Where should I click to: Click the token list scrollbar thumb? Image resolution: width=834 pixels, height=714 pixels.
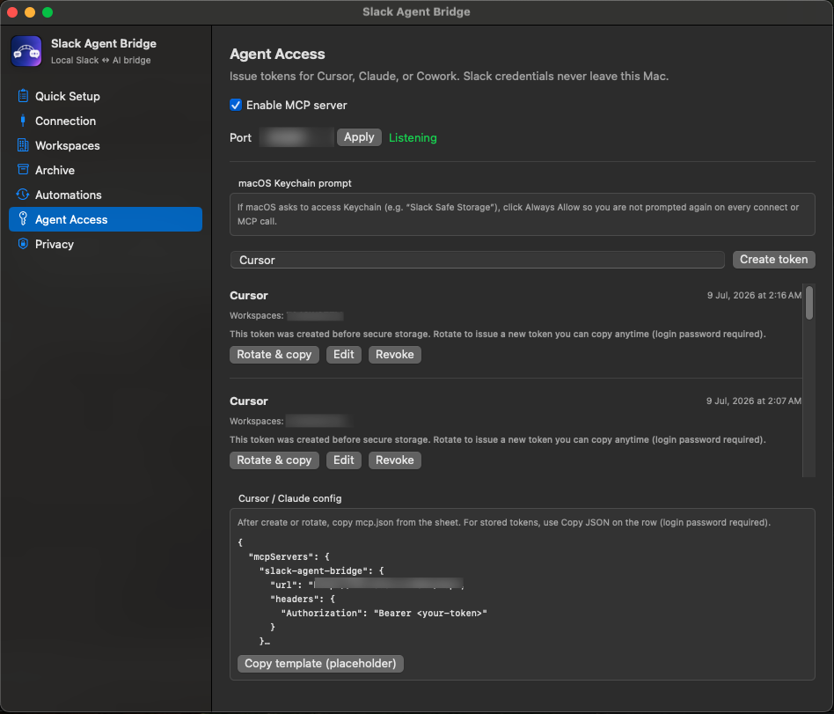pyautogui.click(x=809, y=303)
